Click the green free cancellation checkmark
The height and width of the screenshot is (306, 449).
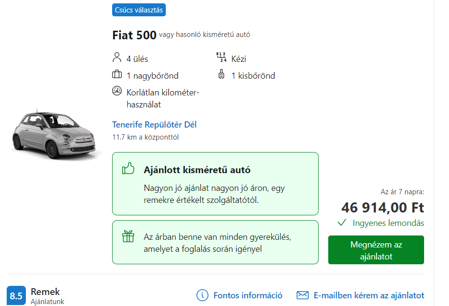coord(342,223)
